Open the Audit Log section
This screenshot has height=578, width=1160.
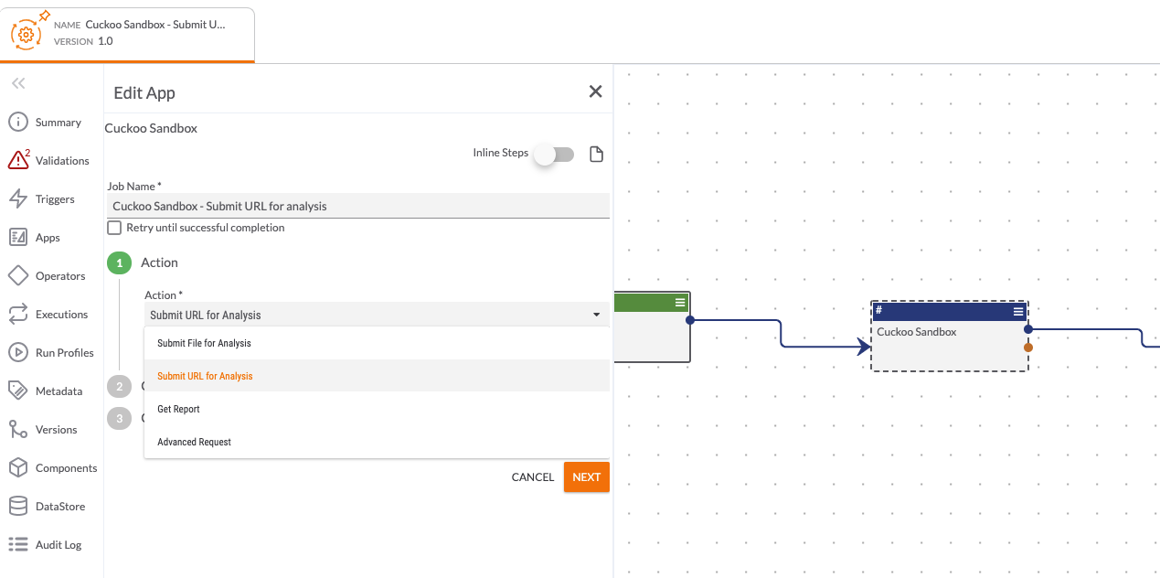point(59,545)
